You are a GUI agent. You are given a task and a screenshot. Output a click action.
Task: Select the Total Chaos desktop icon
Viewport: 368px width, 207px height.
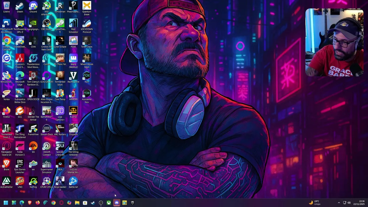[87, 43]
